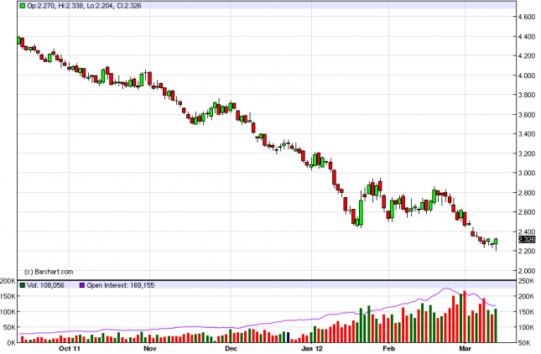The image size is (541, 354).
Task: Click the peak of the purple open interest line
Action: click(447, 289)
